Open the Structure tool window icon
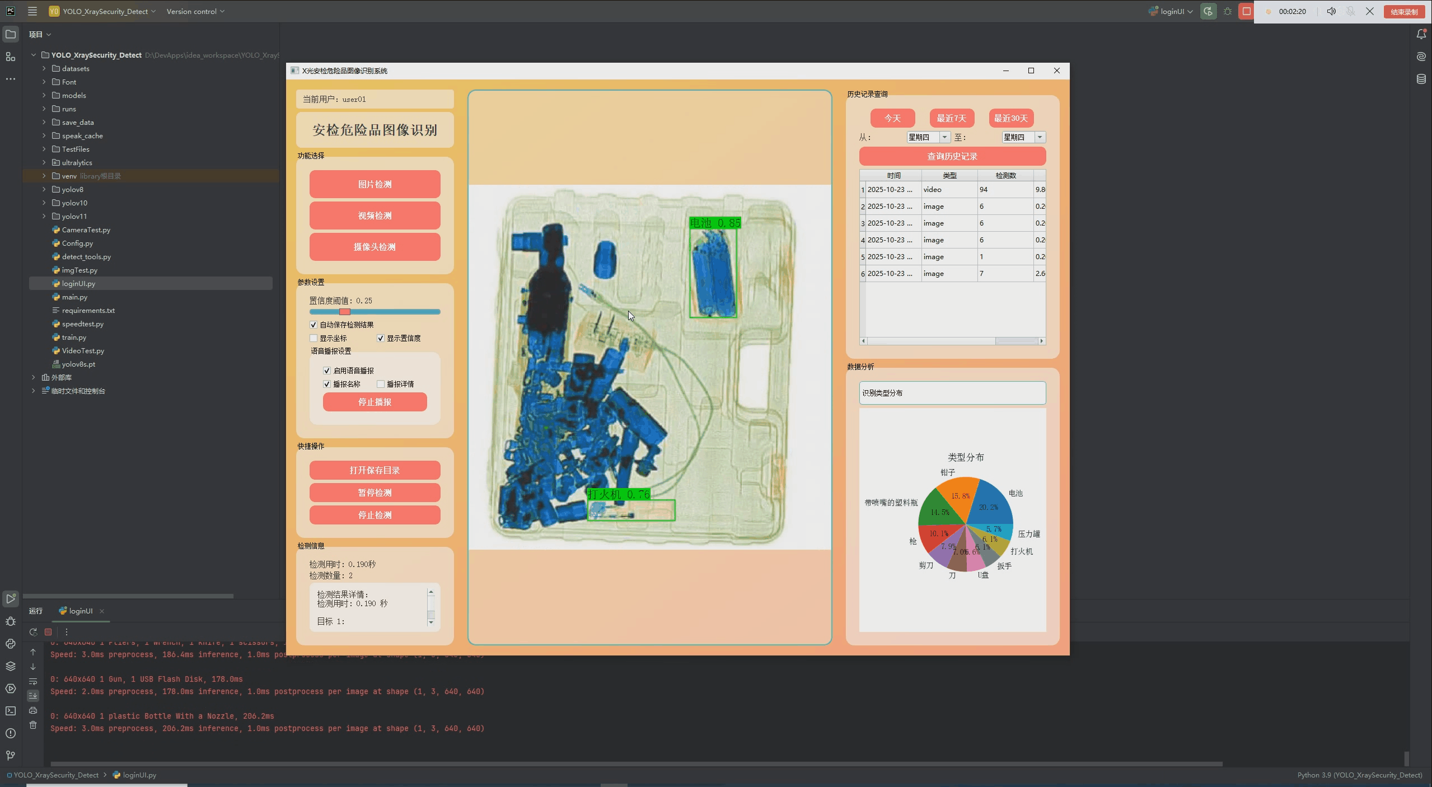 (10, 57)
